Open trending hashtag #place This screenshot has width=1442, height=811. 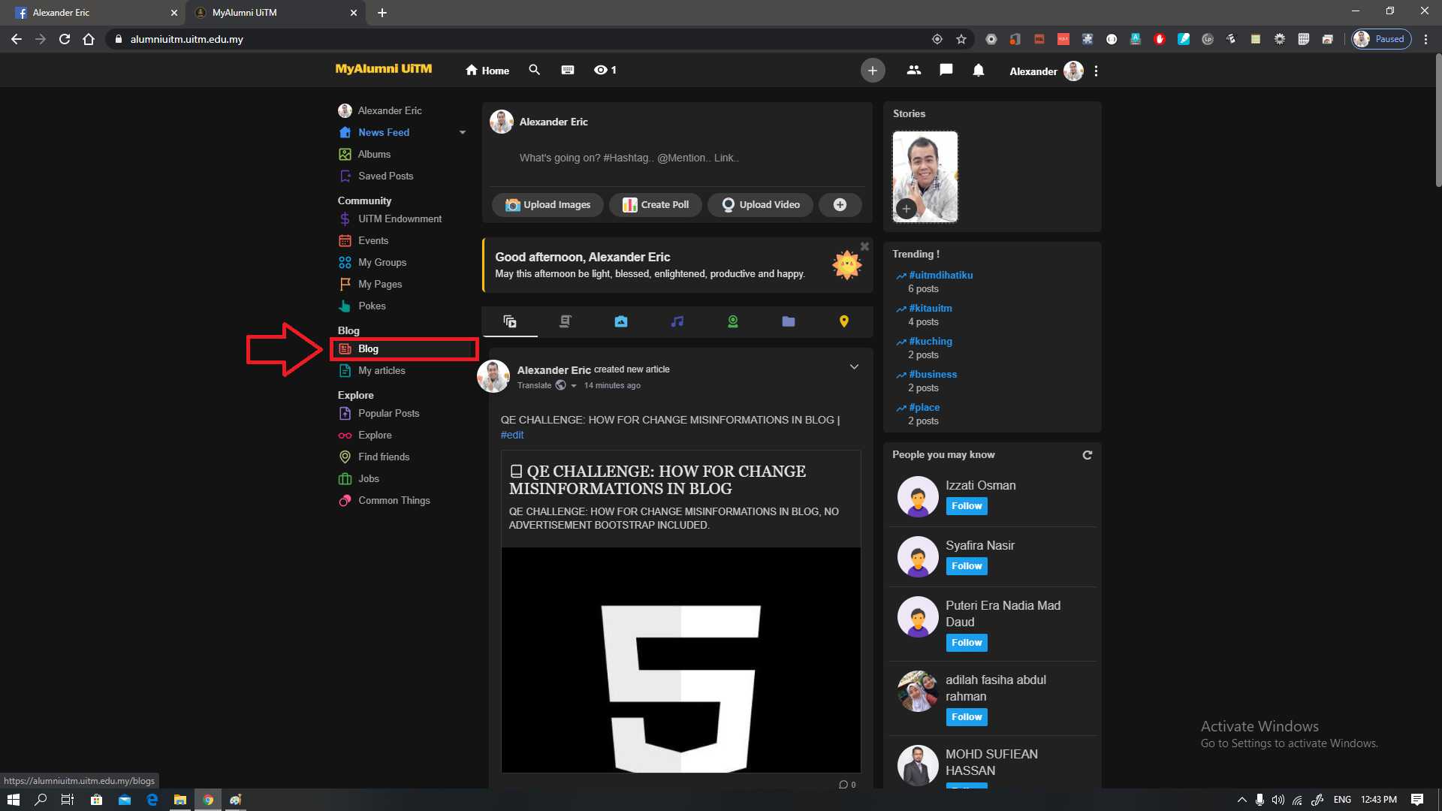[924, 408]
